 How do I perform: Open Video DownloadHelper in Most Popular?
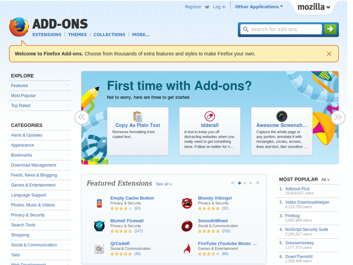pos(307,202)
